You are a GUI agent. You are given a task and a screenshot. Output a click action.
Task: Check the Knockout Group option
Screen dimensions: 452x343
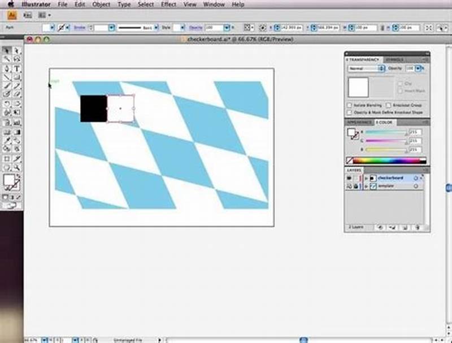(x=388, y=105)
